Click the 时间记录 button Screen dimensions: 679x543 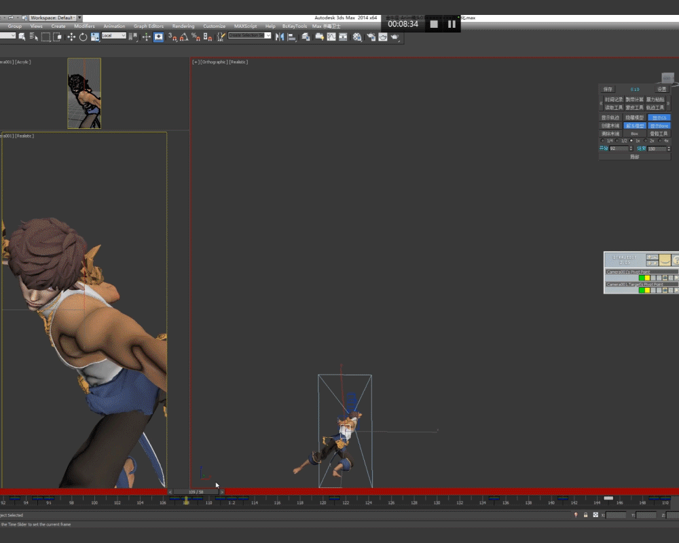point(613,100)
